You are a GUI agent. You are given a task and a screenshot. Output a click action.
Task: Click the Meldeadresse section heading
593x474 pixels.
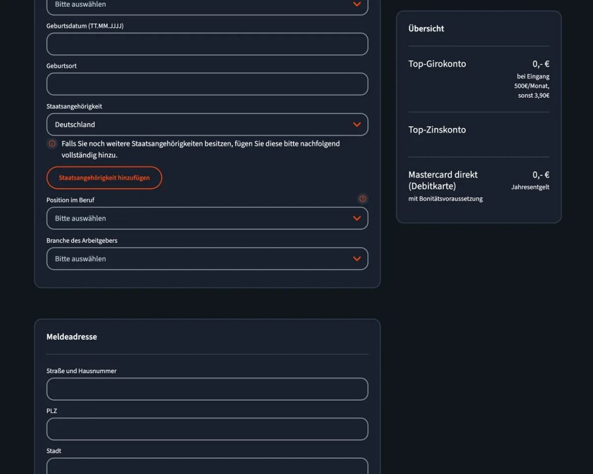tap(72, 337)
